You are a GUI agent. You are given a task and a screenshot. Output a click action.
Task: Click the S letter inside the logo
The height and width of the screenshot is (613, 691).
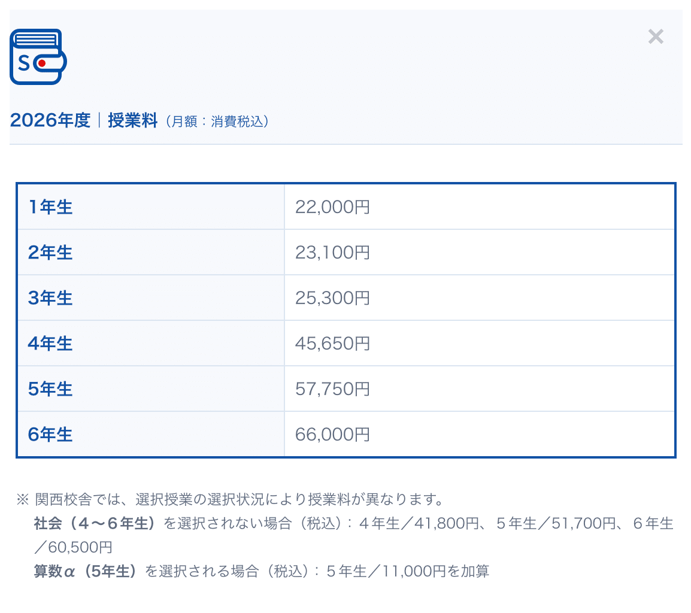coord(24,63)
